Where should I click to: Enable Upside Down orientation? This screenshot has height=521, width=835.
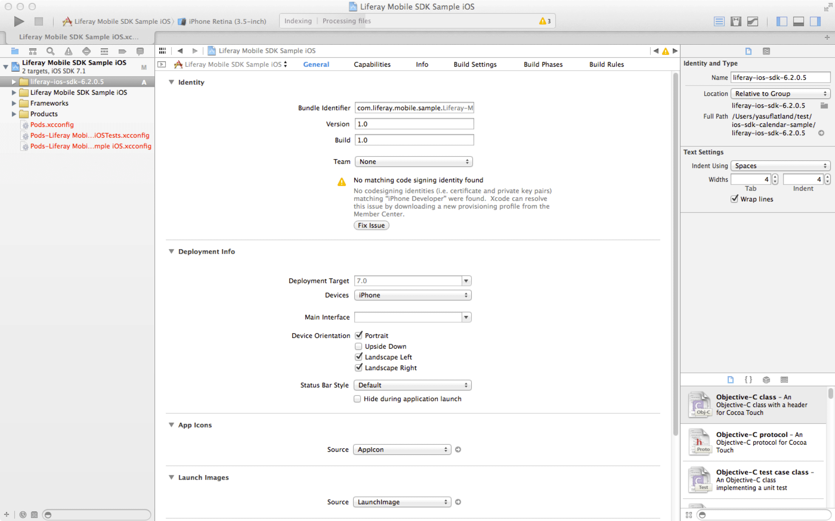358,346
